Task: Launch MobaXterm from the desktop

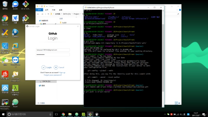Action: coord(5,103)
